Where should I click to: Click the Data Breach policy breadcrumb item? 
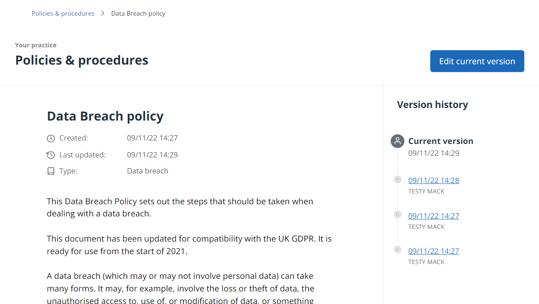[138, 13]
